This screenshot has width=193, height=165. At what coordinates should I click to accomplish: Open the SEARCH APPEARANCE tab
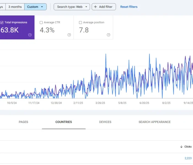154,122
